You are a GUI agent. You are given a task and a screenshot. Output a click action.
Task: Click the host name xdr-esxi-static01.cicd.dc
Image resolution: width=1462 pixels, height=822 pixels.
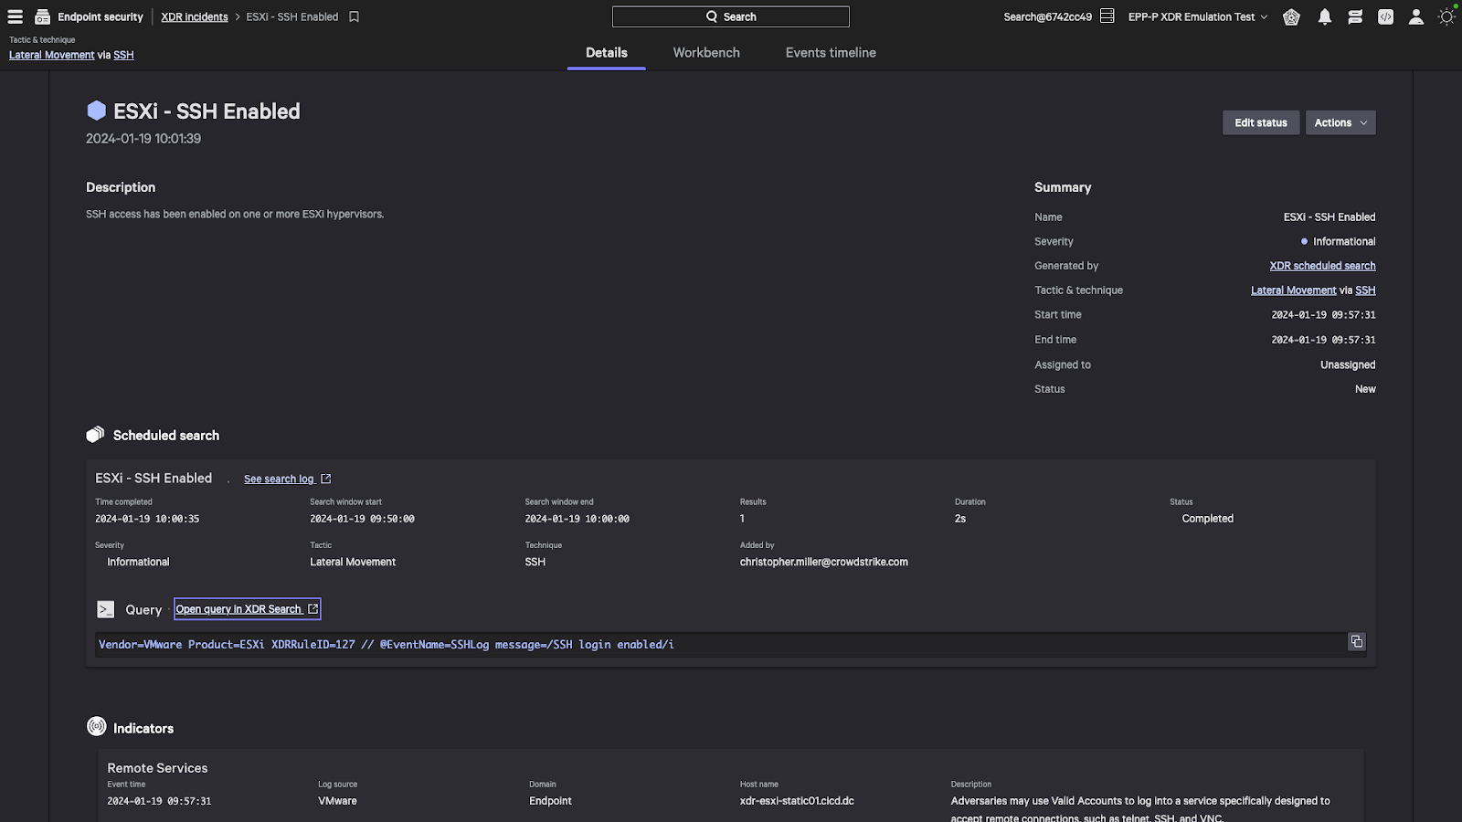pos(797,801)
